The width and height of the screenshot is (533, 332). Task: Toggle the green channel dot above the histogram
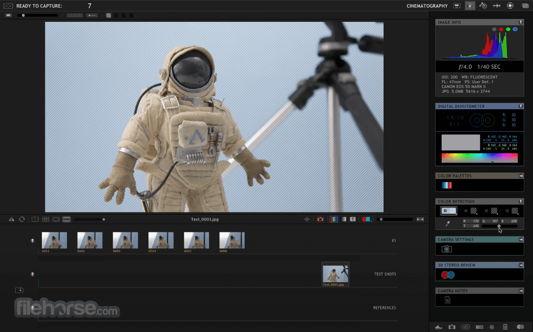click(507, 29)
